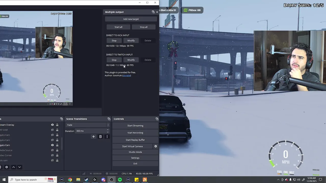326x183 pixels.
Task: Open source properties gear in Sources toolbar
Action: (x=7, y=167)
